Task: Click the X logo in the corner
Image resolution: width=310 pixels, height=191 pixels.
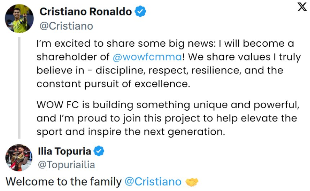Action: [302, 7]
